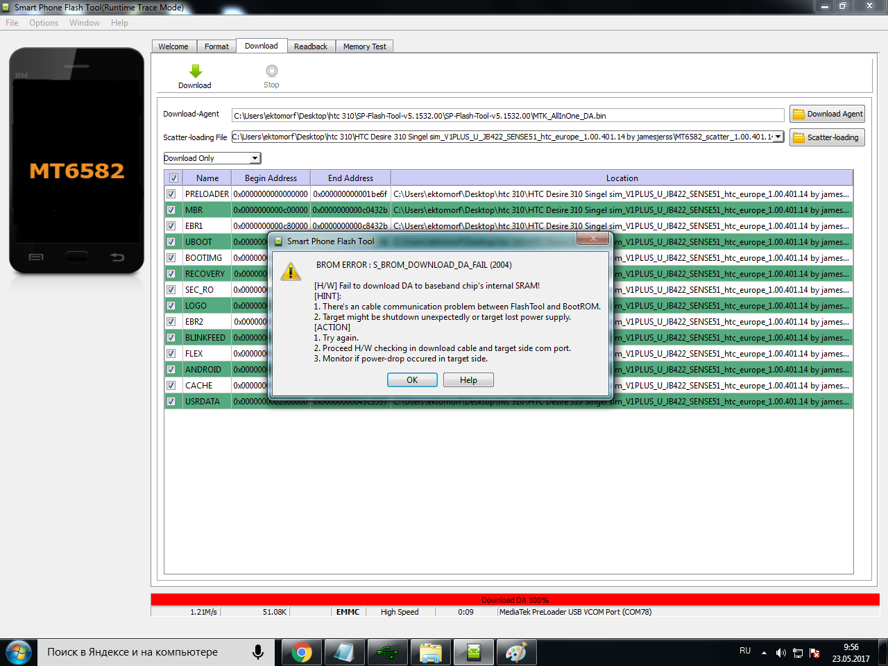Click the notepad-style taskbar icon
Viewport: 888px width, 666px height.
(344, 652)
